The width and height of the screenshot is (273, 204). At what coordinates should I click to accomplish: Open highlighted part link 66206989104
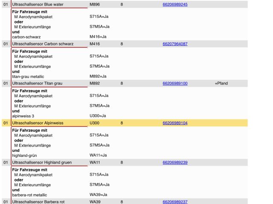pyautogui.click(x=175, y=123)
